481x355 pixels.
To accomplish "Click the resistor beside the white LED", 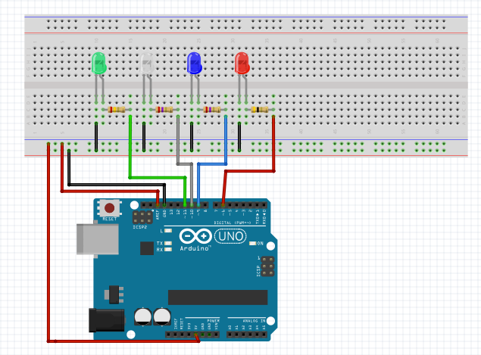I will coord(164,110).
